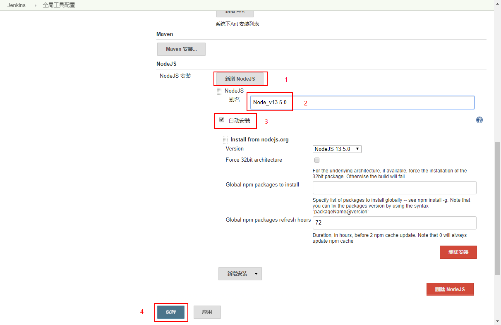
Task: Enable Force 32bit architecture checkbox
Action: point(317,160)
